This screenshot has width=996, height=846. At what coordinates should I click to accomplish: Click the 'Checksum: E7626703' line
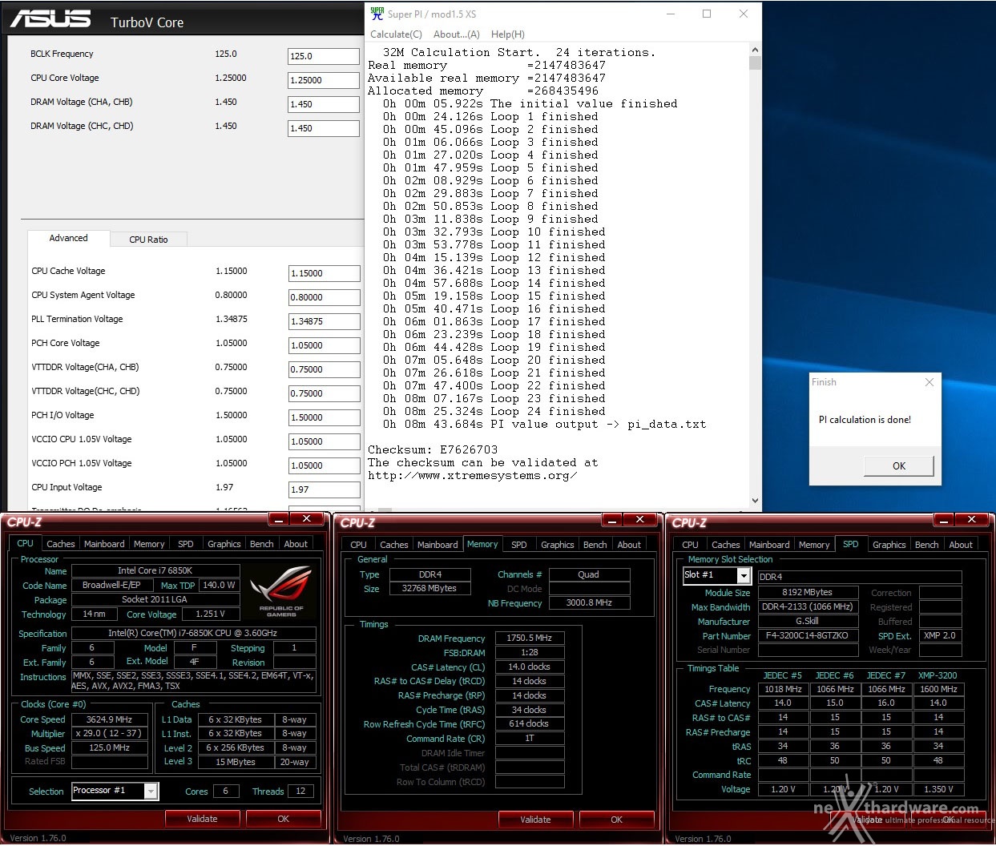[433, 450]
